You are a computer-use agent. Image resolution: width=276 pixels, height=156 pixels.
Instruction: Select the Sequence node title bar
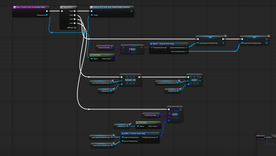68,7
